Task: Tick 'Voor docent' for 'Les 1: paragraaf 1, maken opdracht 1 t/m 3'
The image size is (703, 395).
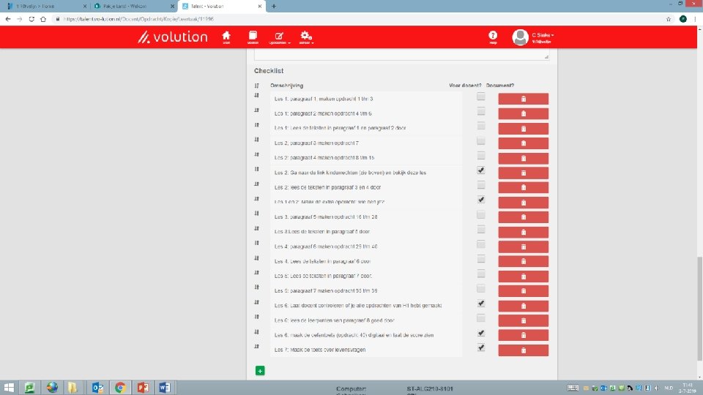Action: click(480, 97)
